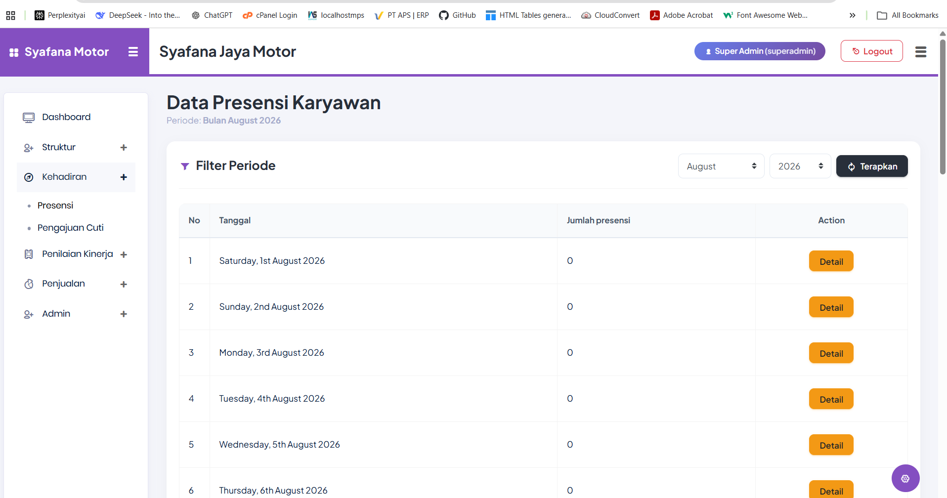This screenshot has width=947, height=498.
Task: Open the month dropdown showing August
Action: [721, 166]
